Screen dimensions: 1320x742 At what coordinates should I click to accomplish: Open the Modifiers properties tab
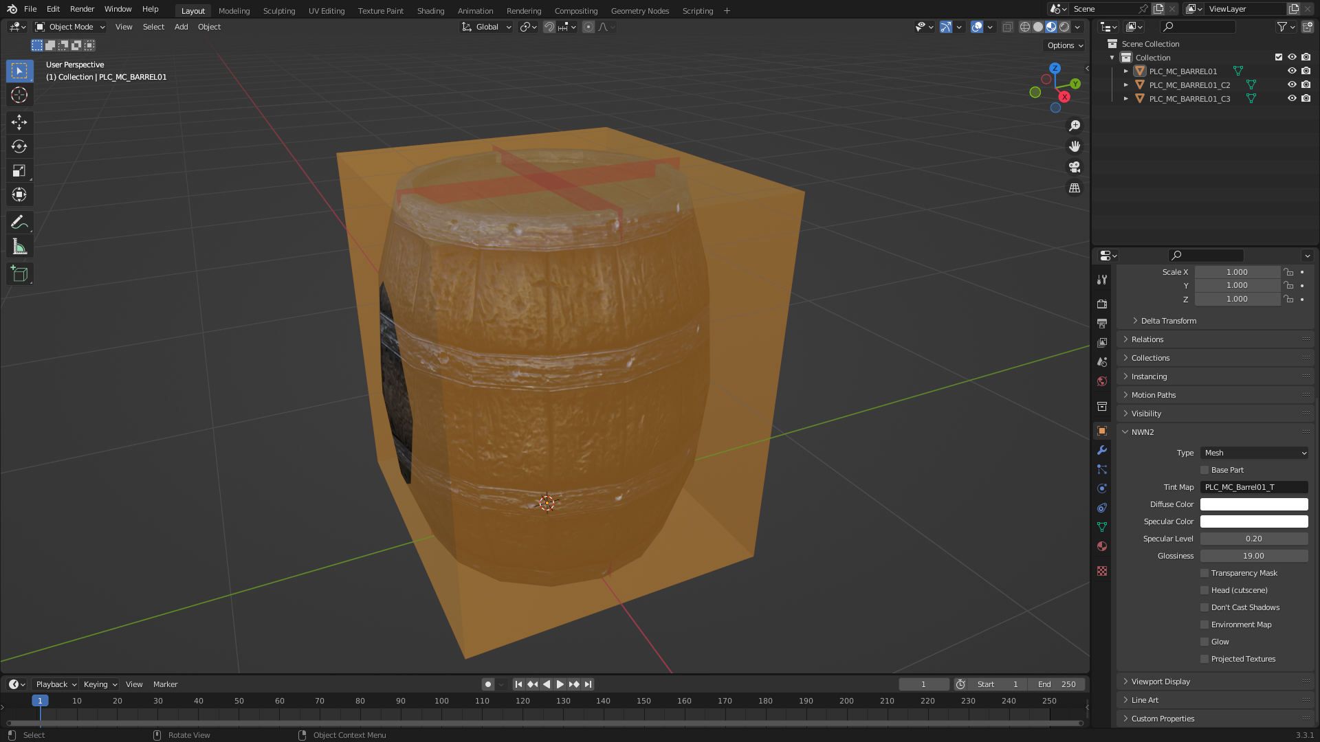click(1102, 450)
